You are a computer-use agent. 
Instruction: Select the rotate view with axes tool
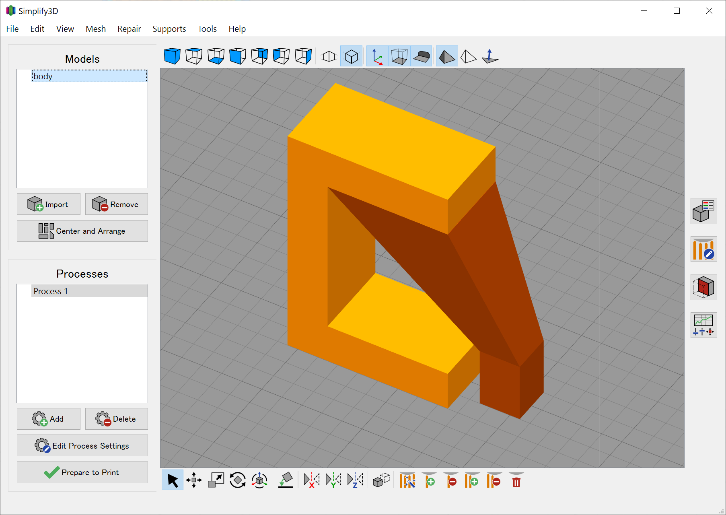point(259,480)
